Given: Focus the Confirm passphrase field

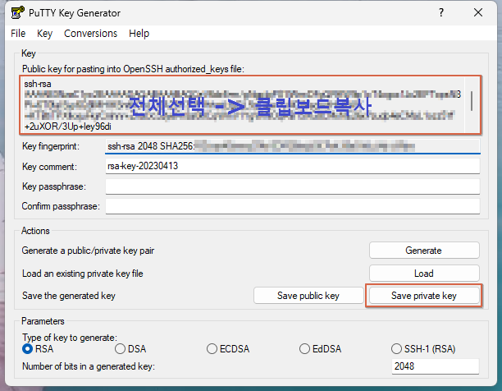Looking at the screenshot, I should 293,206.
